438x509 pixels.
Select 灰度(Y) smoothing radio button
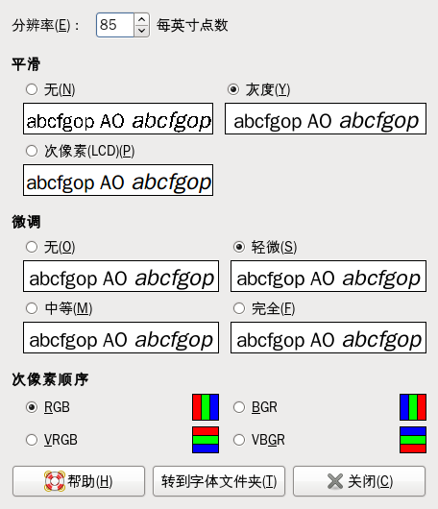click(x=233, y=89)
